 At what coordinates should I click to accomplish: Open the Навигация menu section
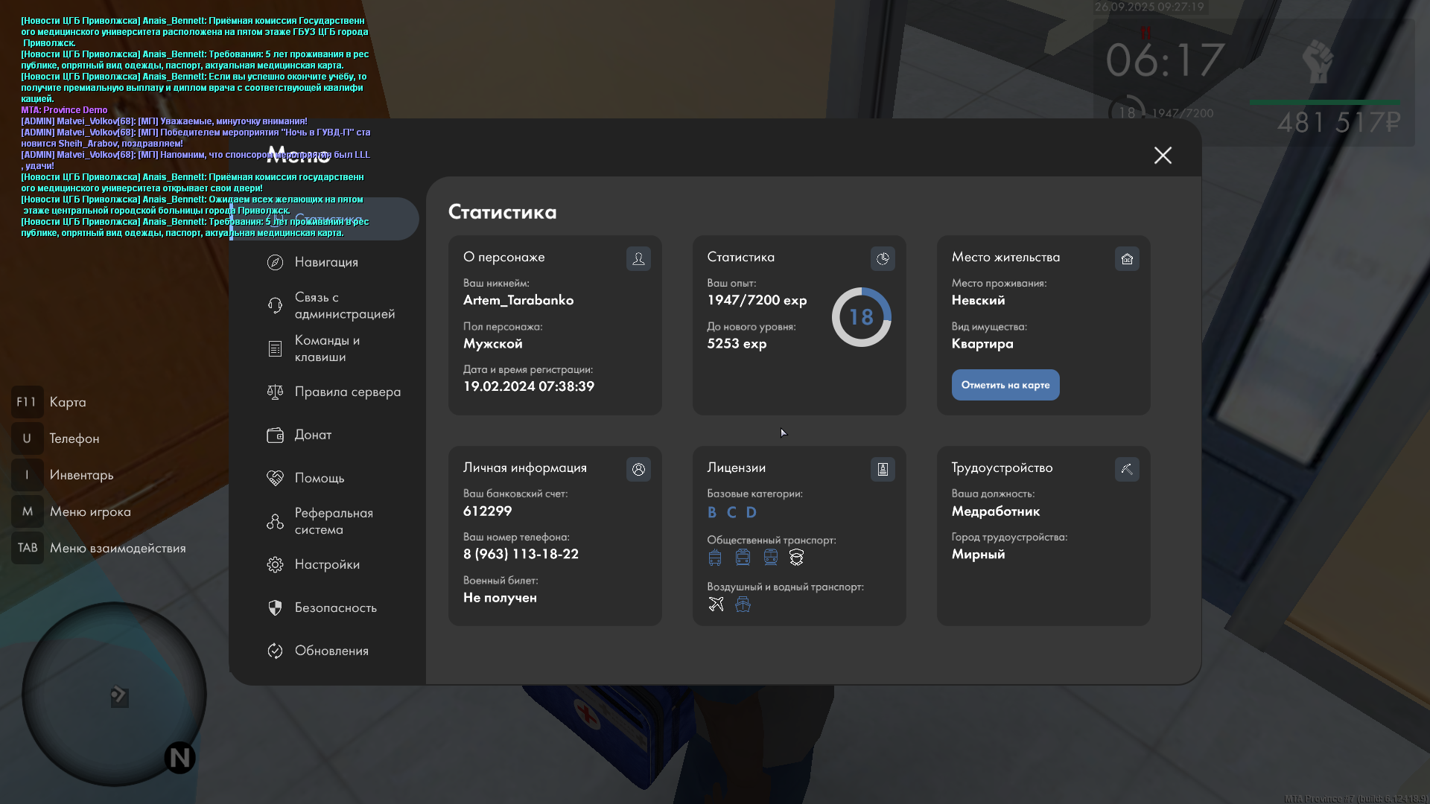pos(326,262)
